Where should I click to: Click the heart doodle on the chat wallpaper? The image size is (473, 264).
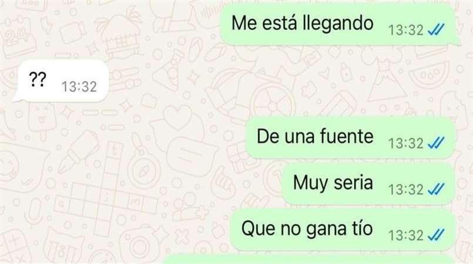(x=177, y=117)
